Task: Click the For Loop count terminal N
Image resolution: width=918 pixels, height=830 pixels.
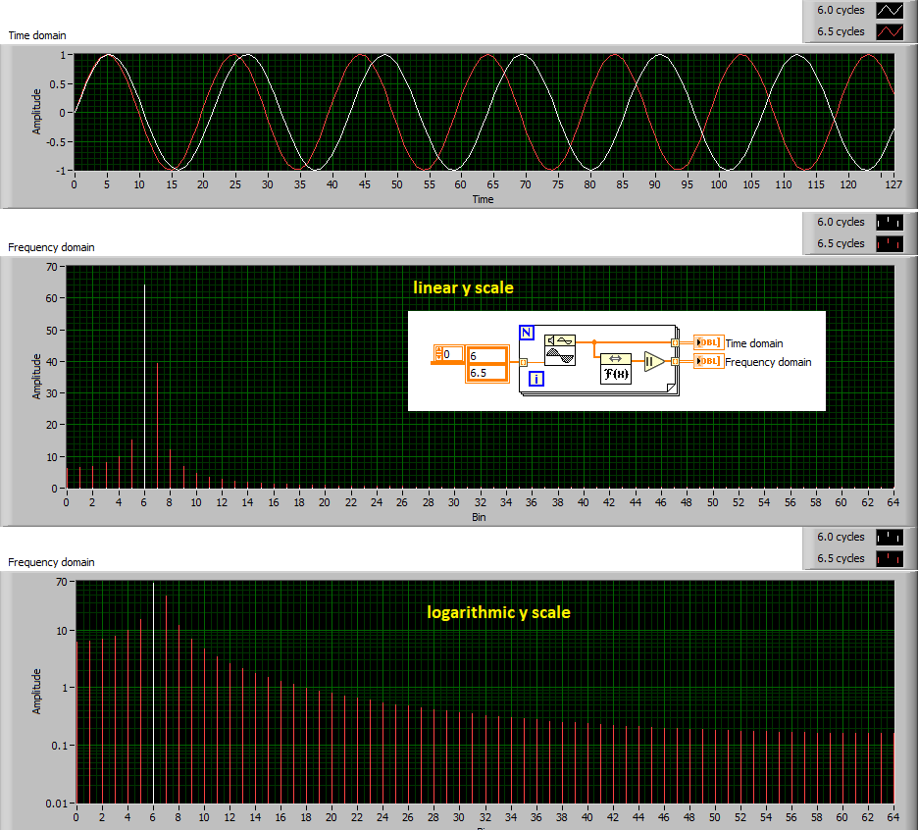Action: pos(526,333)
